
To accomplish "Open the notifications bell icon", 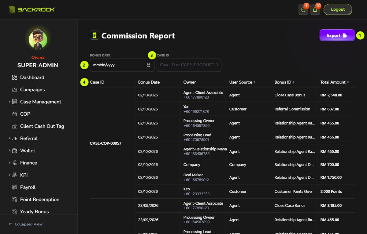I will coord(315,10).
